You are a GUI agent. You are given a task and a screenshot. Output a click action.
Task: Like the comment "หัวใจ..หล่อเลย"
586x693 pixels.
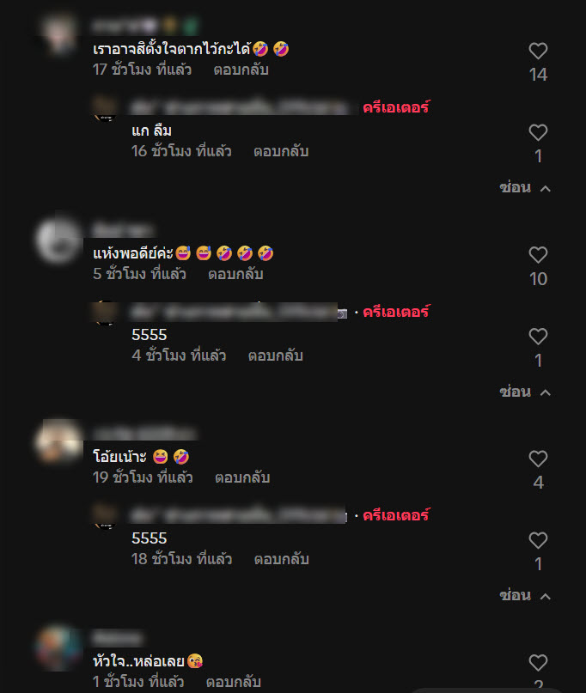click(x=538, y=663)
